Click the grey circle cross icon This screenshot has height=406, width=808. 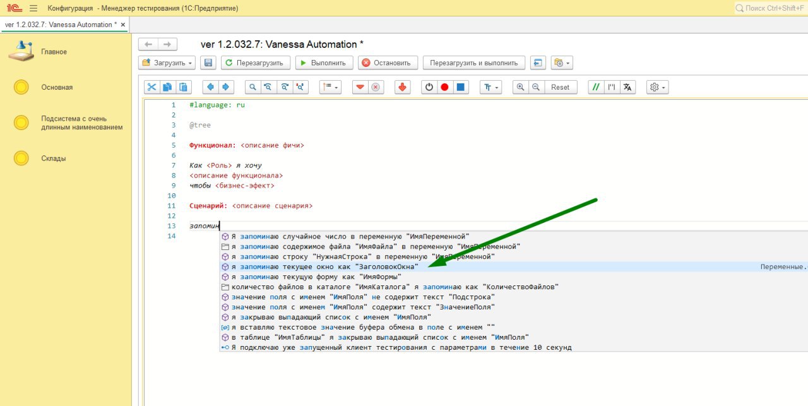pyautogui.click(x=376, y=87)
